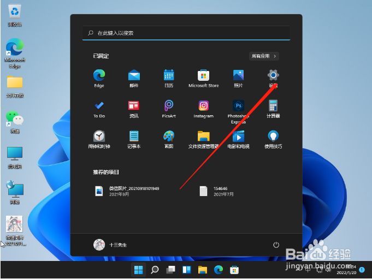Select Microsoft Edge desktop shortcut
The image size is (372, 279).
[x=15, y=54]
